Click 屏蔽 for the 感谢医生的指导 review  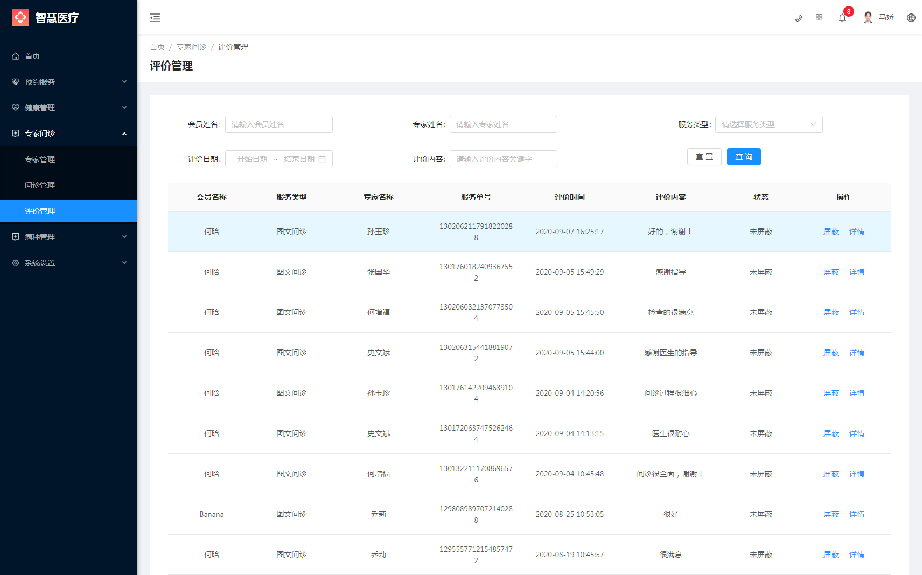coord(831,353)
